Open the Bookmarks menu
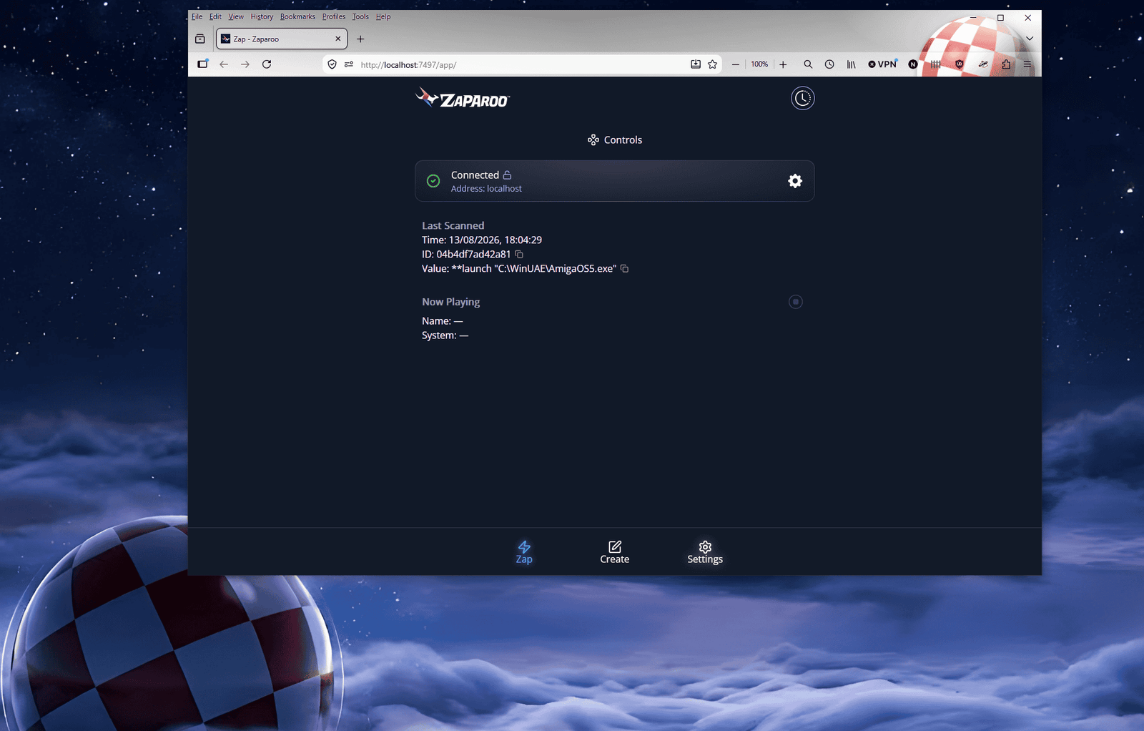 click(x=297, y=16)
